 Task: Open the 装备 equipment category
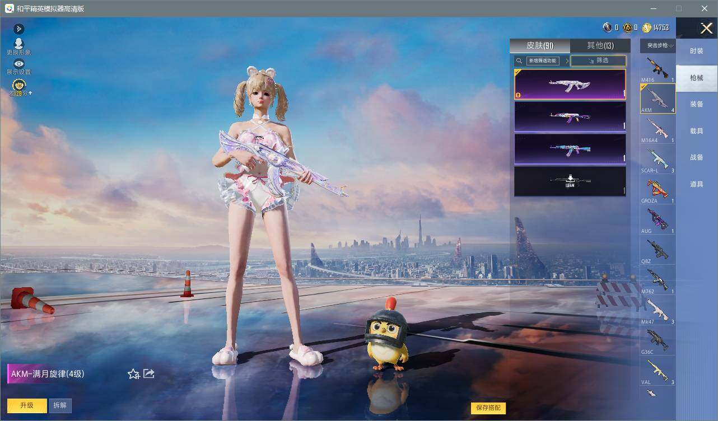click(697, 104)
